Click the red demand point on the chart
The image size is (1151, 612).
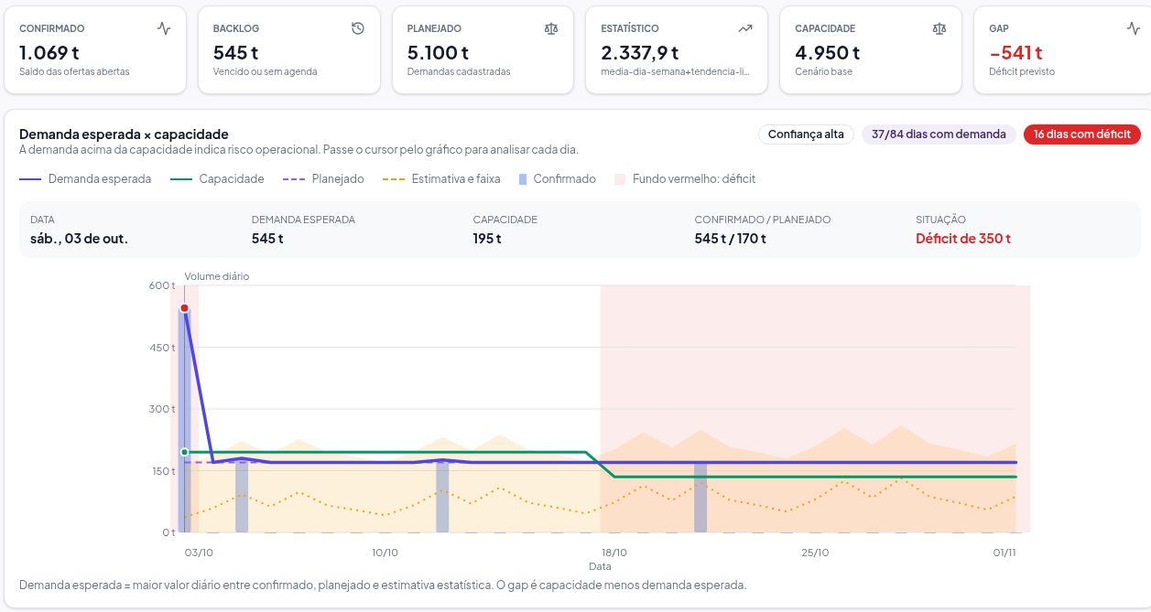point(184,308)
